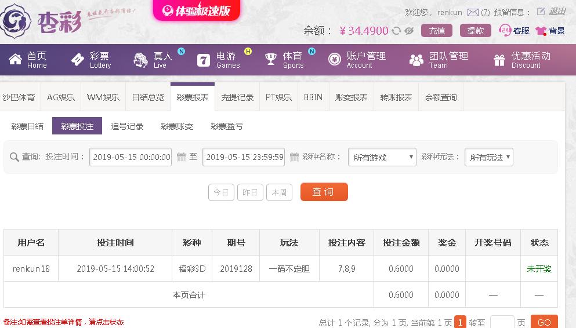Click the orange 查询 button
The image size is (576, 328).
(324, 192)
